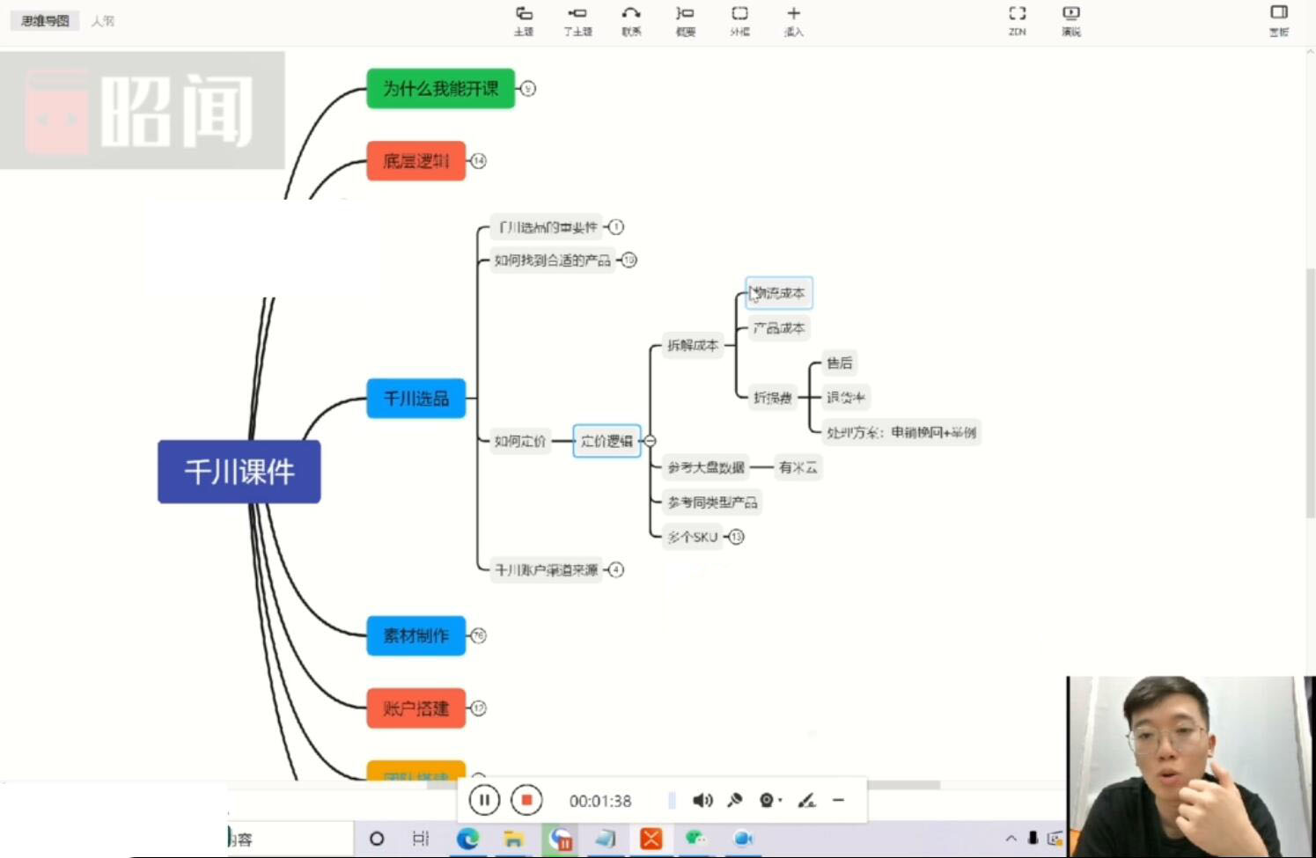Switch to the 思维导图 tab
The height and width of the screenshot is (858, 1316).
click(x=45, y=20)
